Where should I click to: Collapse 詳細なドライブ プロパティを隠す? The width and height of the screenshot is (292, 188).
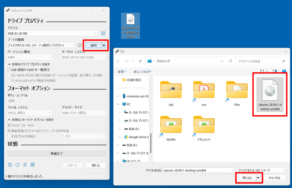click(x=29, y=64)
